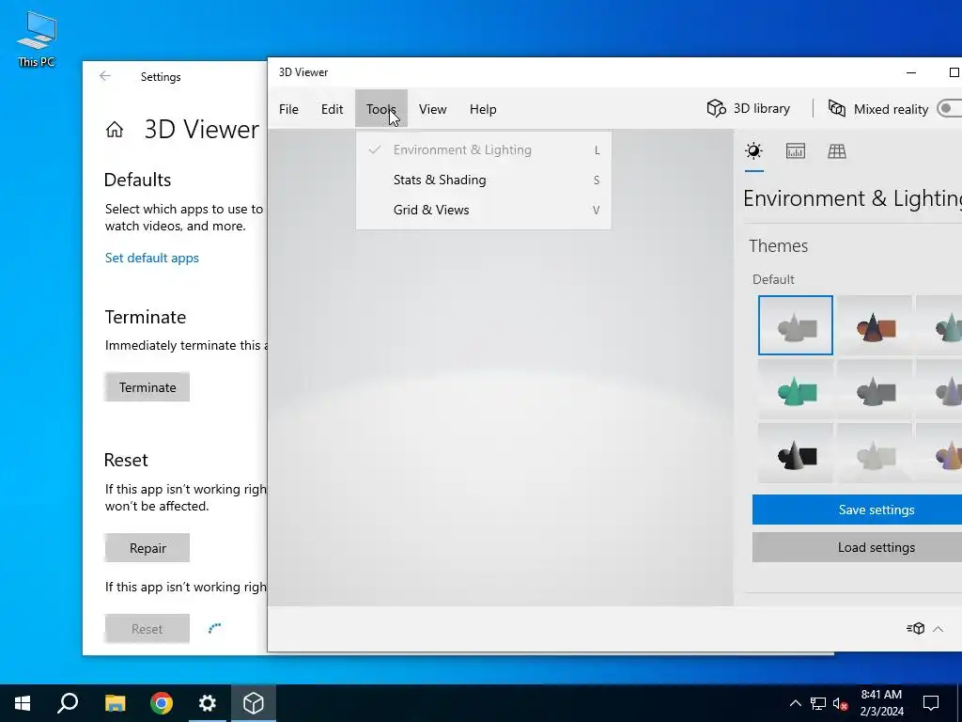Open taskbar Search

pyautogui.click(x=68, y=703)
